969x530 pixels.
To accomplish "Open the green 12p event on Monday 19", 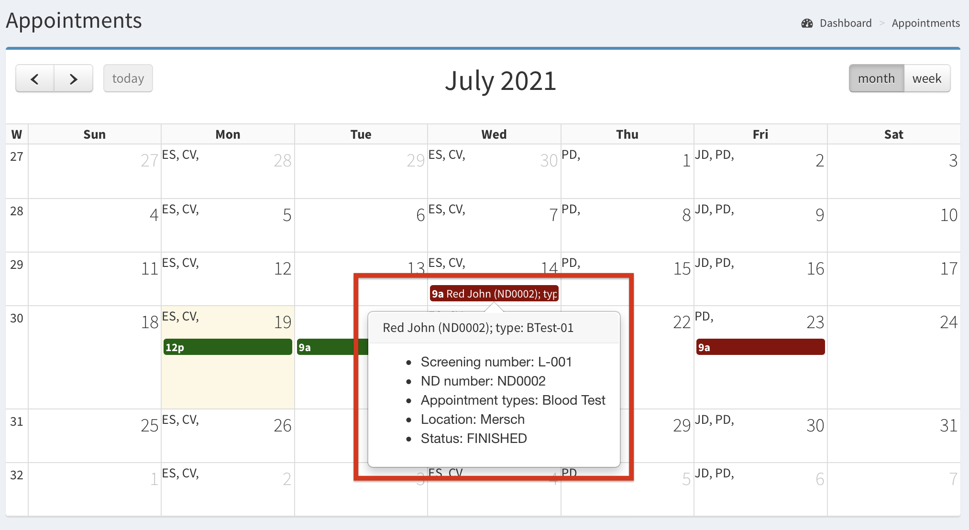I will [228, 347].
